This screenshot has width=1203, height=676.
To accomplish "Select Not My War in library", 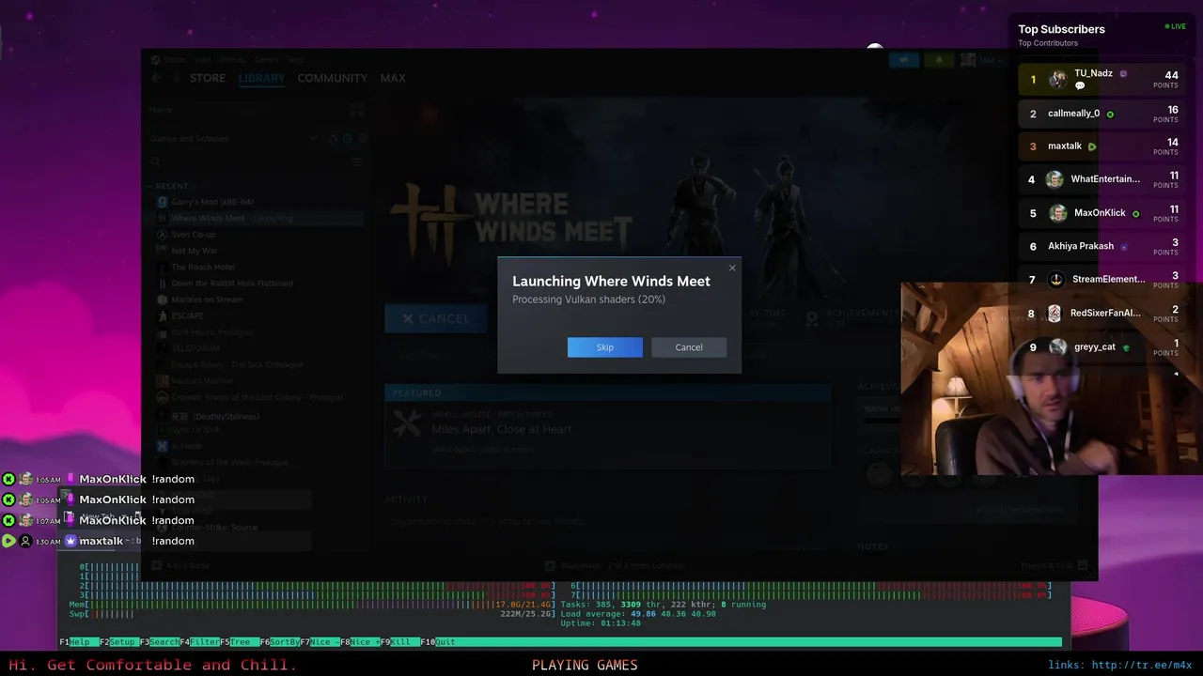I will [x=194, y=251].
